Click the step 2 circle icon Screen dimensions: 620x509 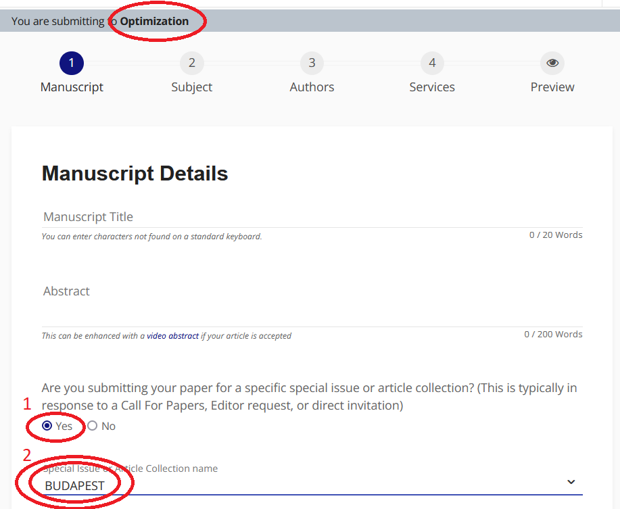pos(192,64)
